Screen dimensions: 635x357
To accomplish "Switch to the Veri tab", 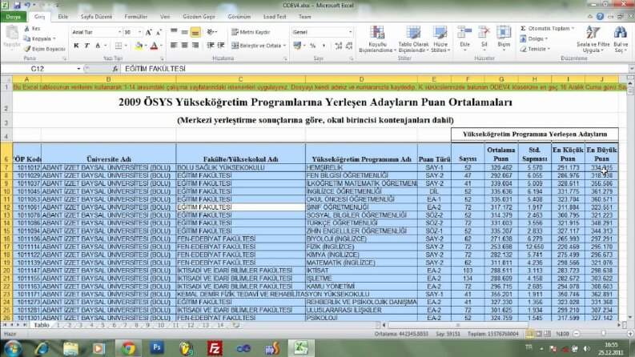I will [165, 17].
